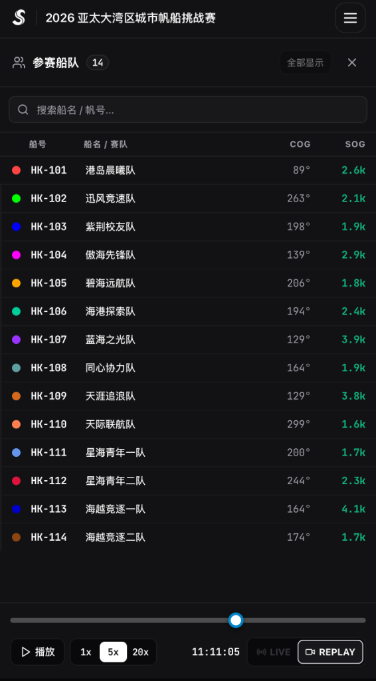Close the participating teams panel
This screenshot has width=376, height=681.
point(351,63)
